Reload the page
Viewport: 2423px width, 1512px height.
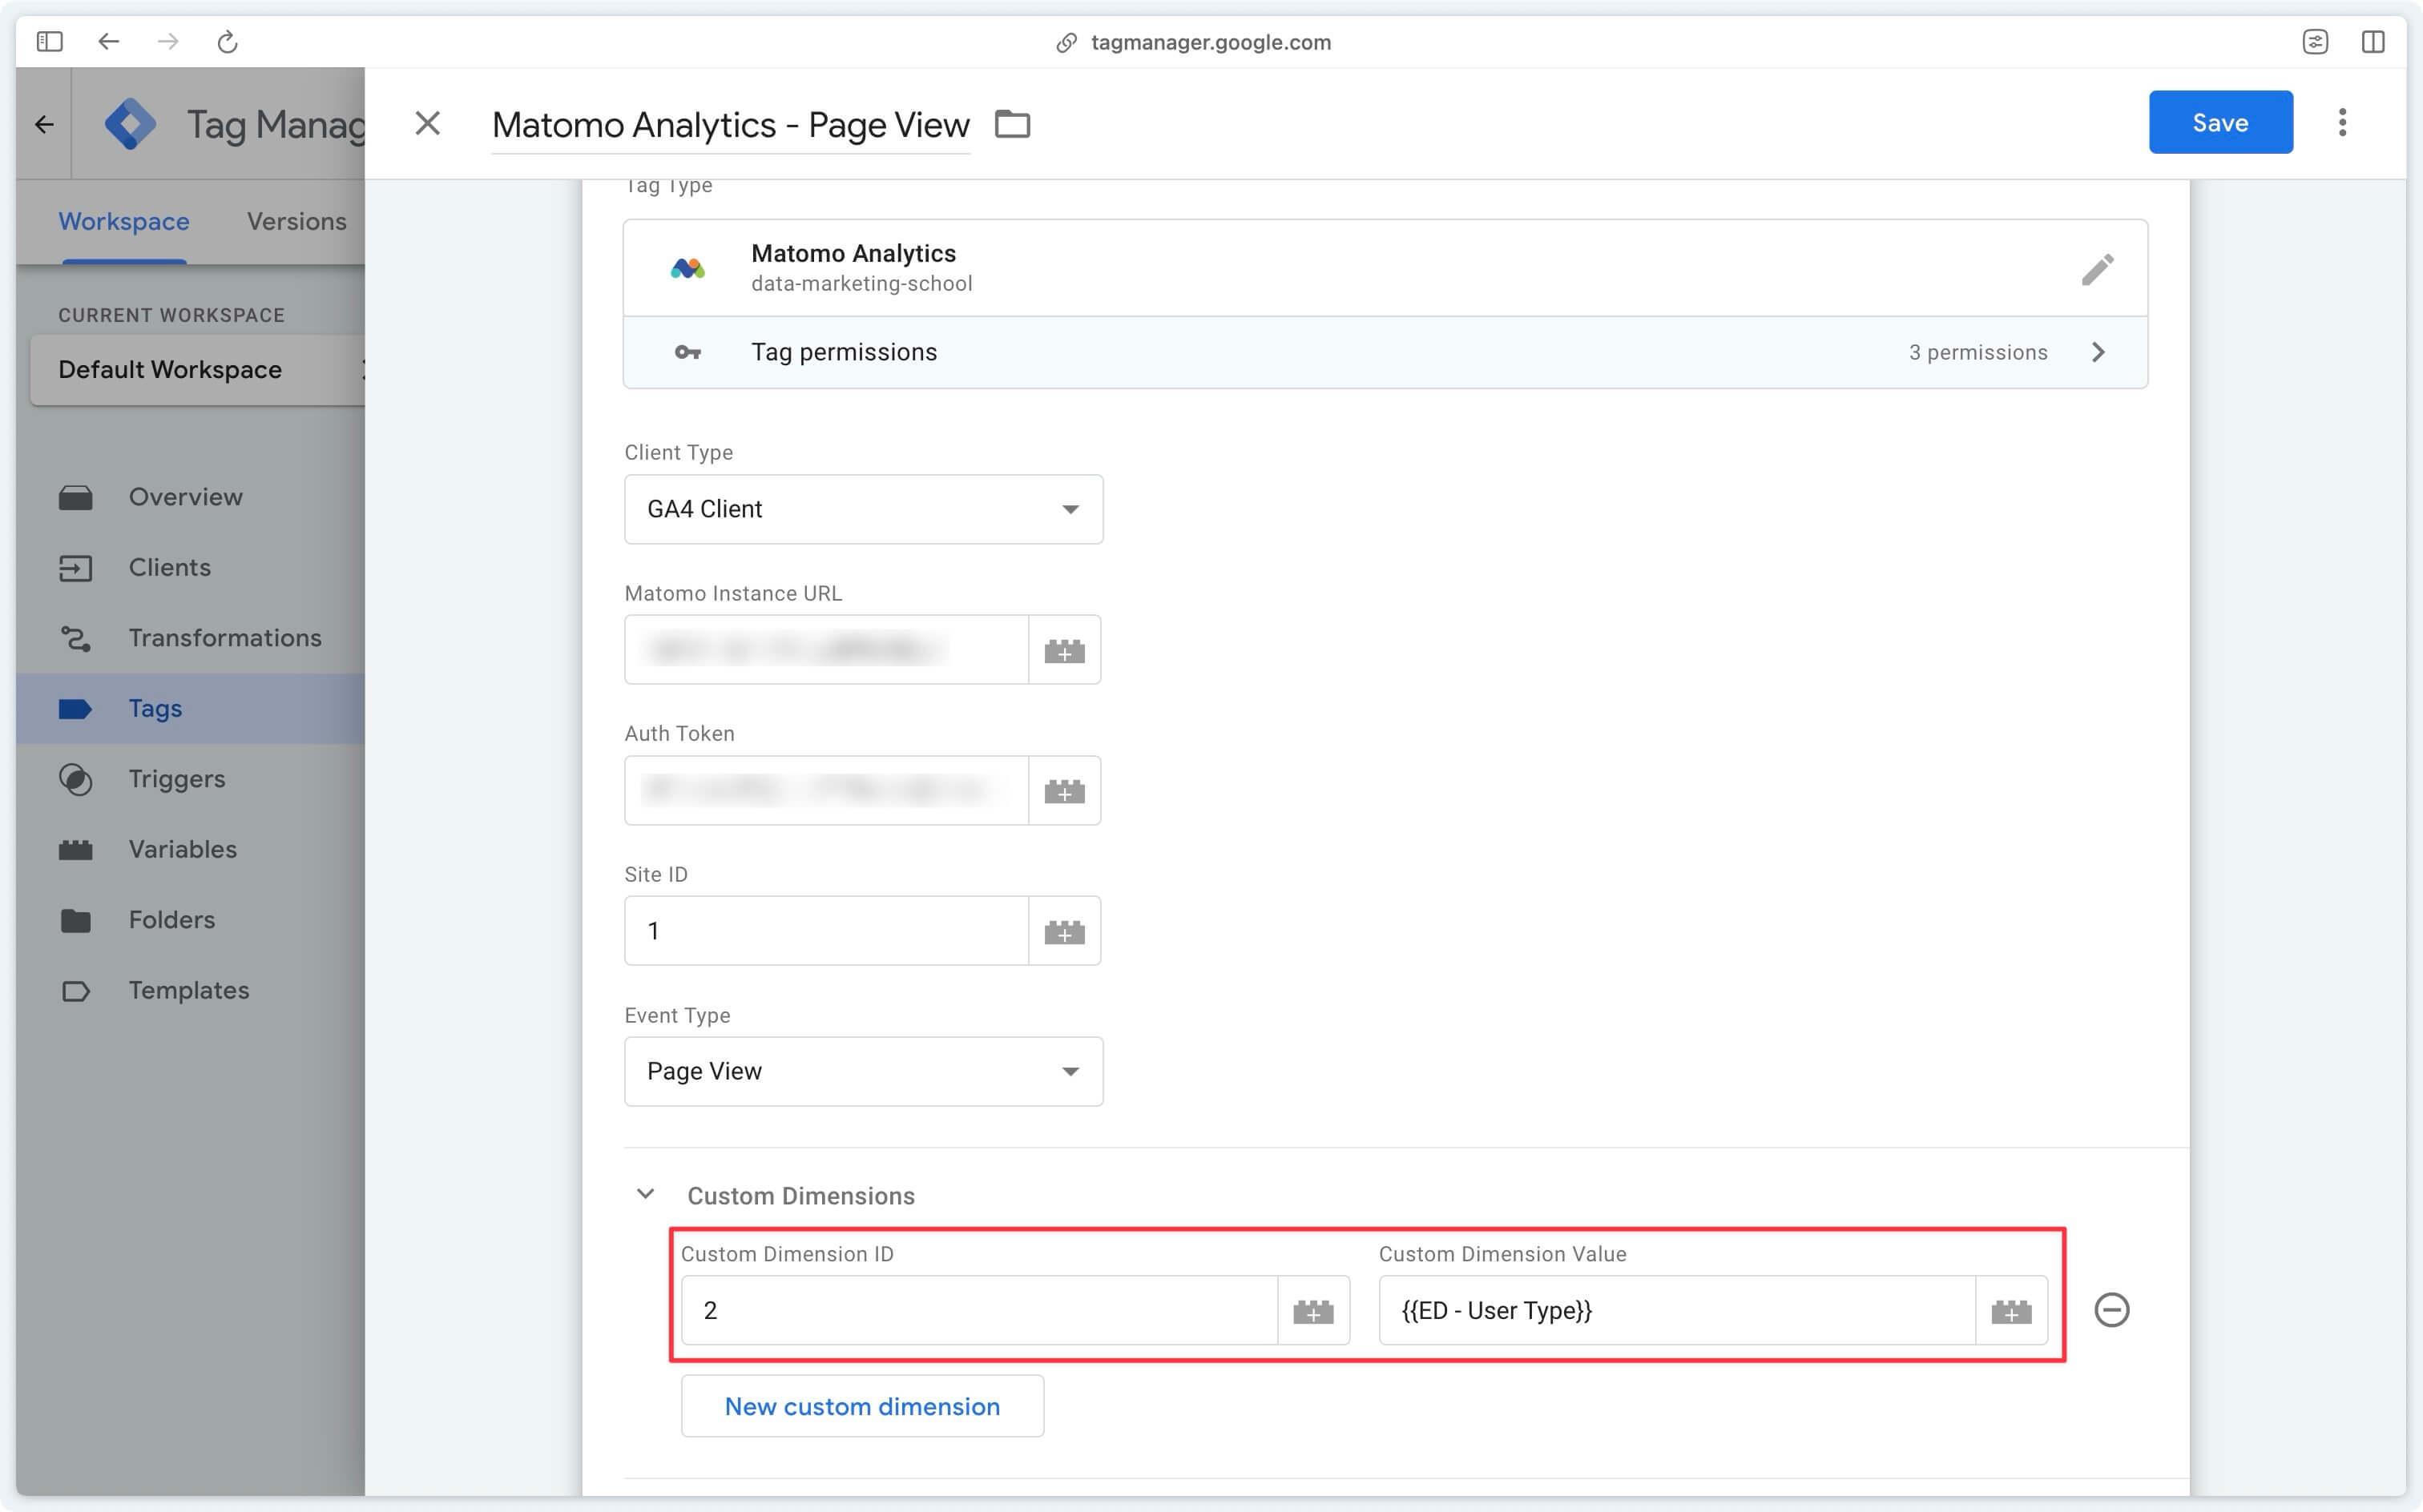click(227, 41)
